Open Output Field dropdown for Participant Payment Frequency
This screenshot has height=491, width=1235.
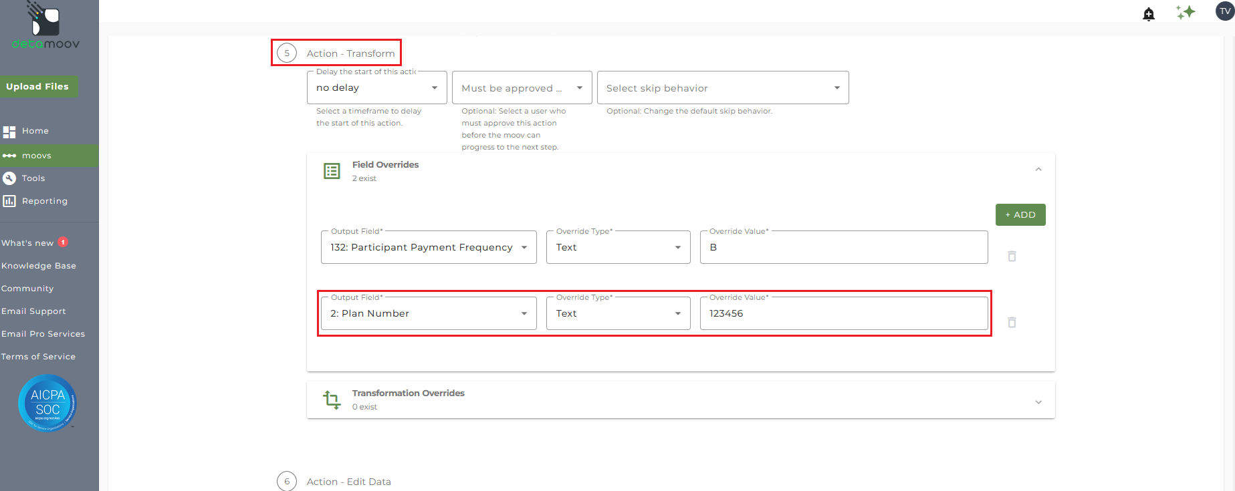tap(429, 247)
